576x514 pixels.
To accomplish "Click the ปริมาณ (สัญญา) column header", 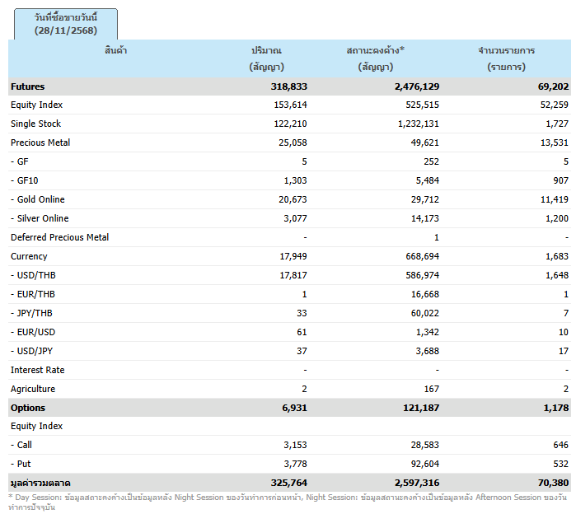I will point(266,58).
